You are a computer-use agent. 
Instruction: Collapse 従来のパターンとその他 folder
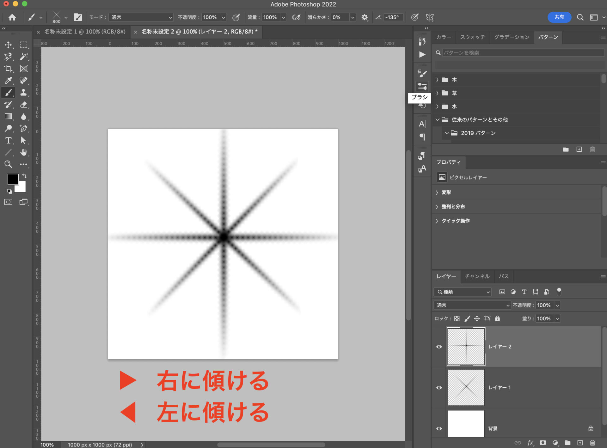click(438, 119)
